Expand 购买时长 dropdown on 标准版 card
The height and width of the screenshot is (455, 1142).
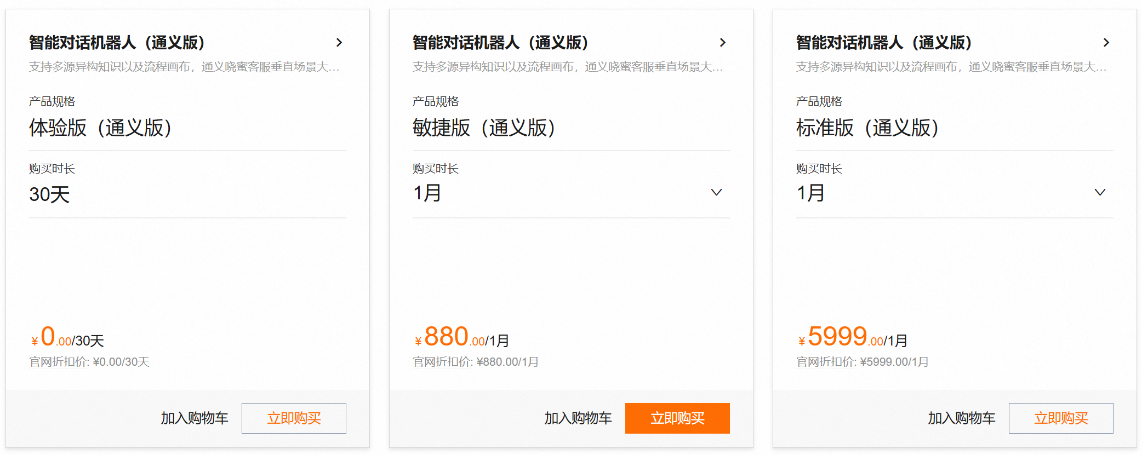click(x=1100, y=192)
